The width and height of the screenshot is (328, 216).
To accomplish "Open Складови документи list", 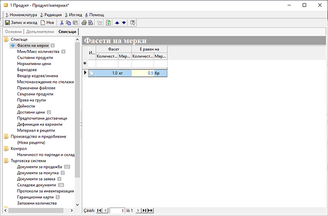I will click(x=36, y=185).
